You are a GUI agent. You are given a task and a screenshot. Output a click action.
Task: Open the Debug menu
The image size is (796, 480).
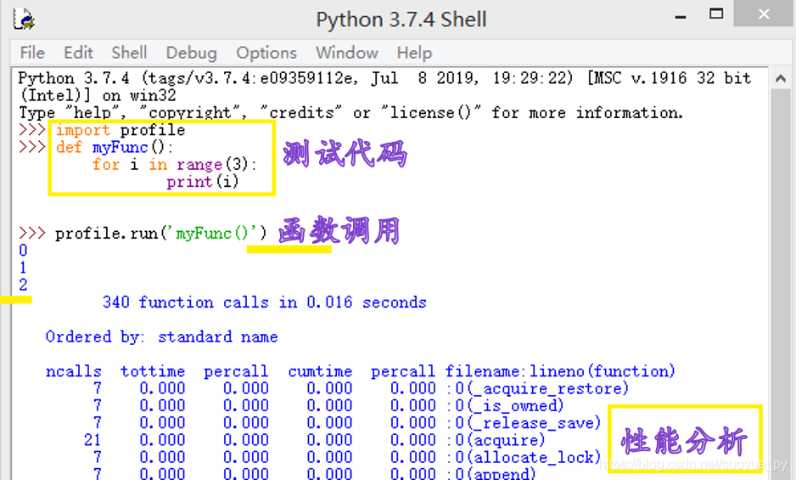point(192,53)
